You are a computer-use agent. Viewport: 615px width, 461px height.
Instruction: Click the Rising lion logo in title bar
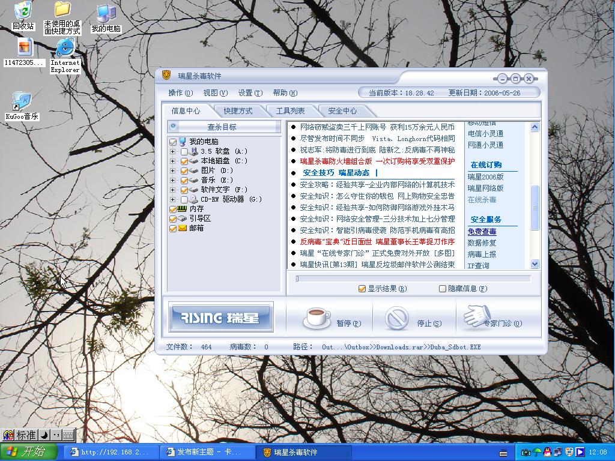[166, 75]
